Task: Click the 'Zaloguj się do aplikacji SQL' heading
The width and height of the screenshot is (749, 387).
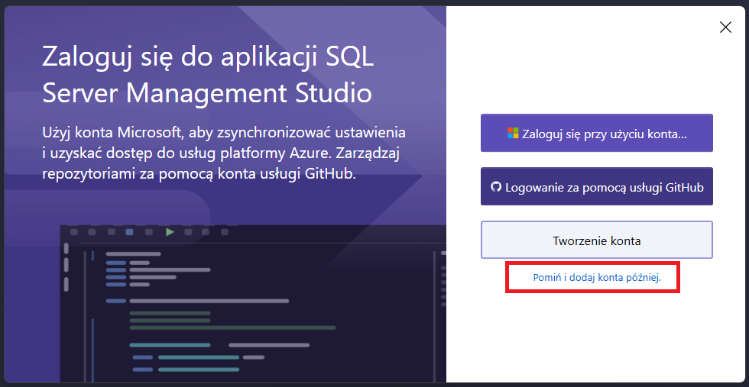Action: pos(208,56)
